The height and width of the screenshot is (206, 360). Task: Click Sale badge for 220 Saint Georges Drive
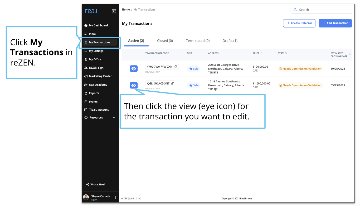(194, 69)
